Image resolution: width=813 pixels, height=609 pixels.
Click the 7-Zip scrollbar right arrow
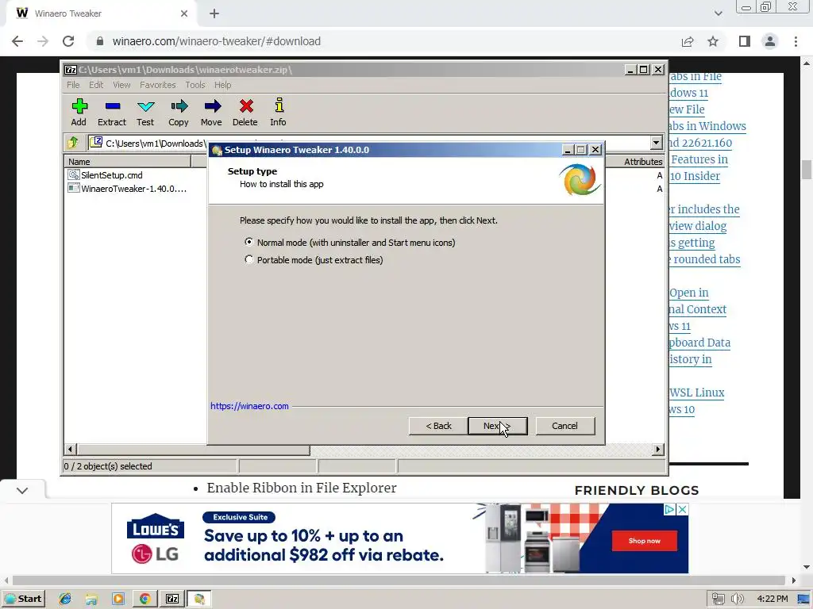pyautogui.click(x=658, y=449)
